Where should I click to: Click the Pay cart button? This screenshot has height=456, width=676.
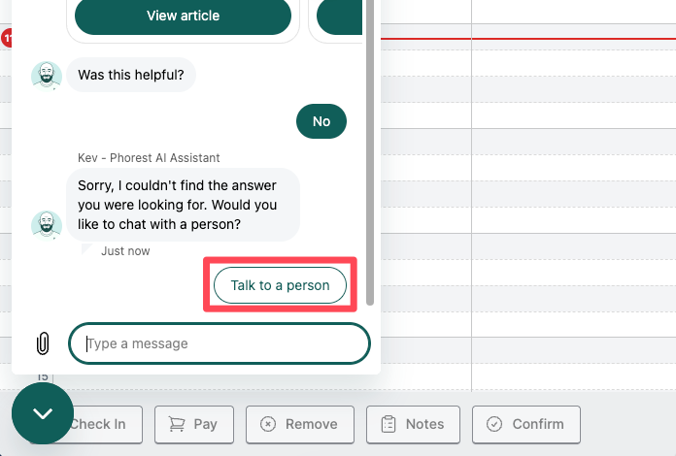click(x=193, y=424)
